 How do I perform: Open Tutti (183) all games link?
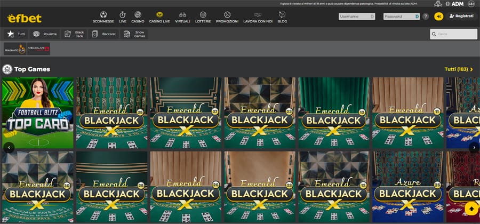coord(457,69)
